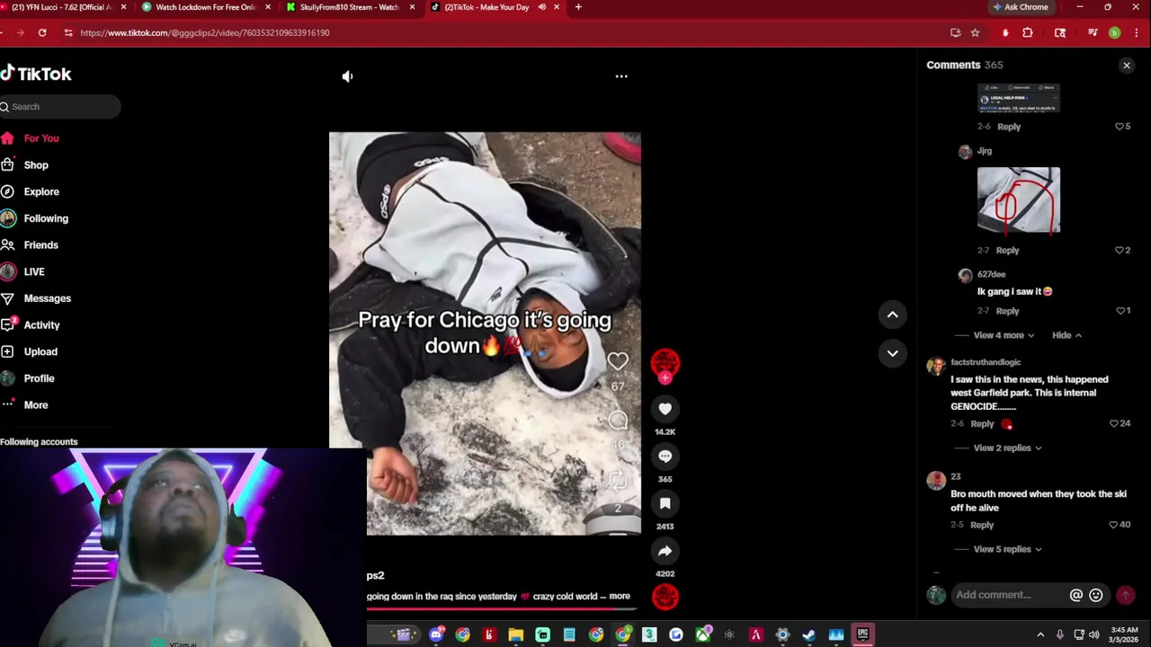Reply to 627dee's comment

[x=1007, y=311]
